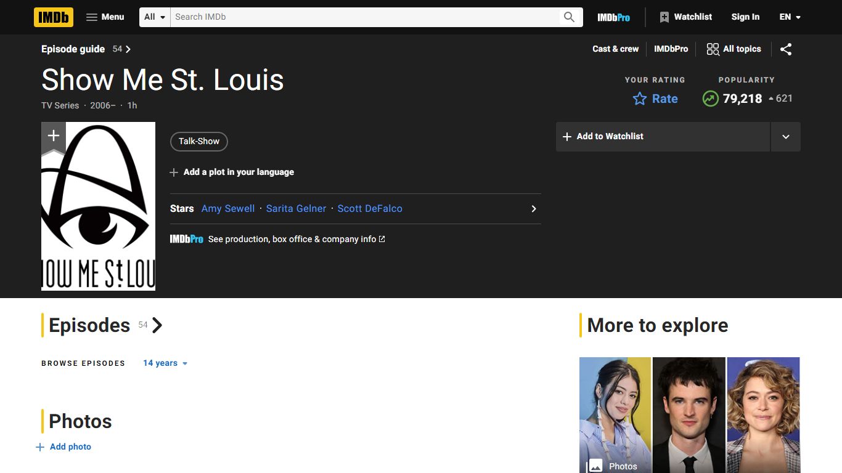Open photo of curly-haired woman

coord(763,415)
